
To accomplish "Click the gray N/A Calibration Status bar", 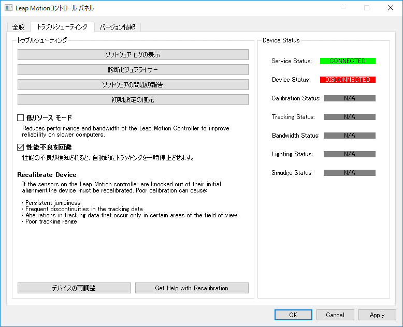I will pyautogui.click(x=349, y=98).
